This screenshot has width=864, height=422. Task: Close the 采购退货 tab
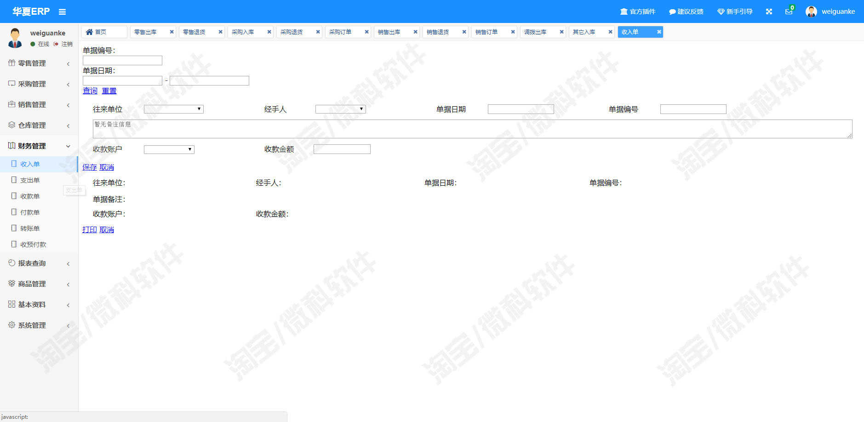(x=318, y=32)
